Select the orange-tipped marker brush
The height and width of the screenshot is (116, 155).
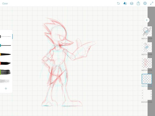(5, 54)
